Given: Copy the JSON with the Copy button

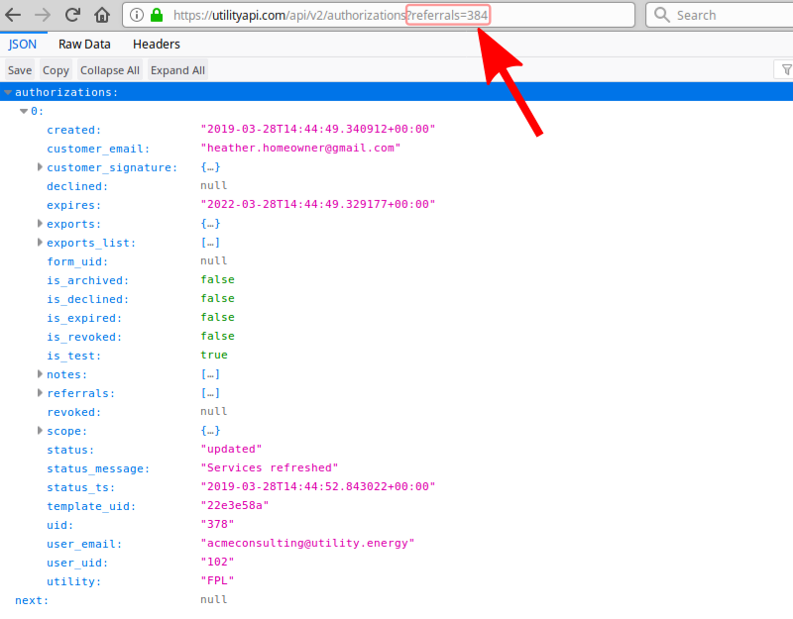Looking at the screenshot, I should coord(56,70).
